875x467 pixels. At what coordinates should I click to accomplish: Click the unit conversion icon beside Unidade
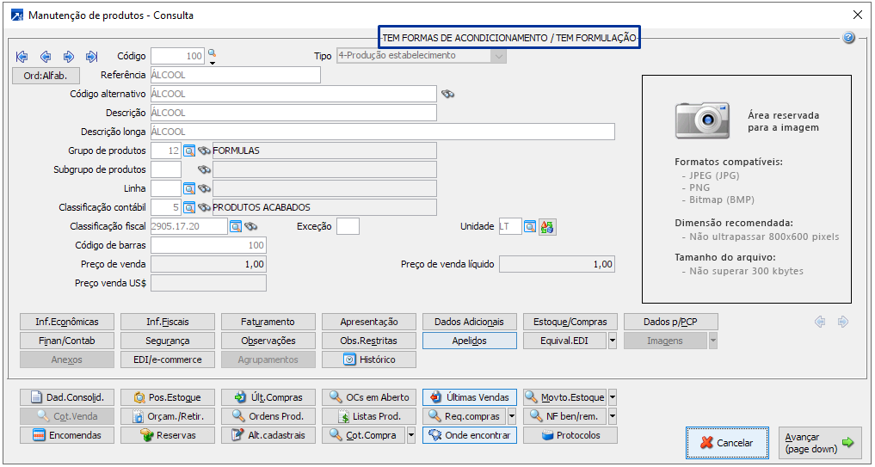[549, 227]
